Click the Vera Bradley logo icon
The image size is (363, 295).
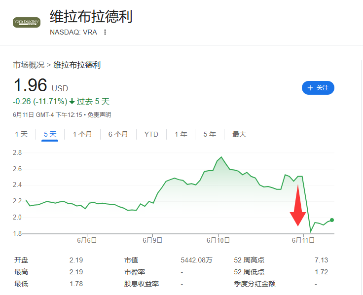click(x=27, y=22)
